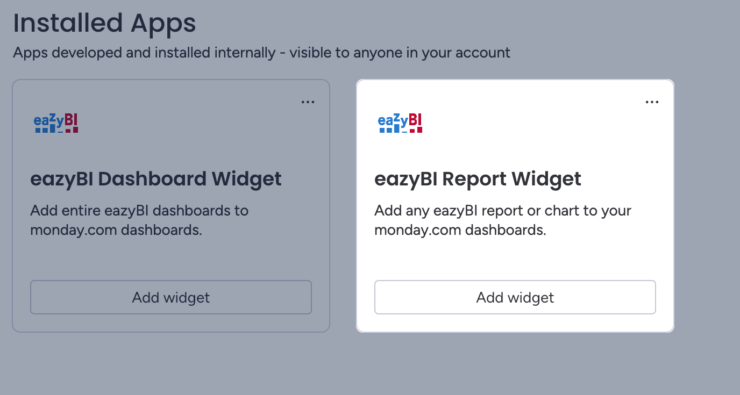Open three-dot menu on eazyBI Report Widget card

point(652,102)
